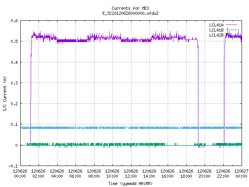This screenshot has width=249, height=187.
Task: Click the LCL41A legend label
Action: coord(216,25)
